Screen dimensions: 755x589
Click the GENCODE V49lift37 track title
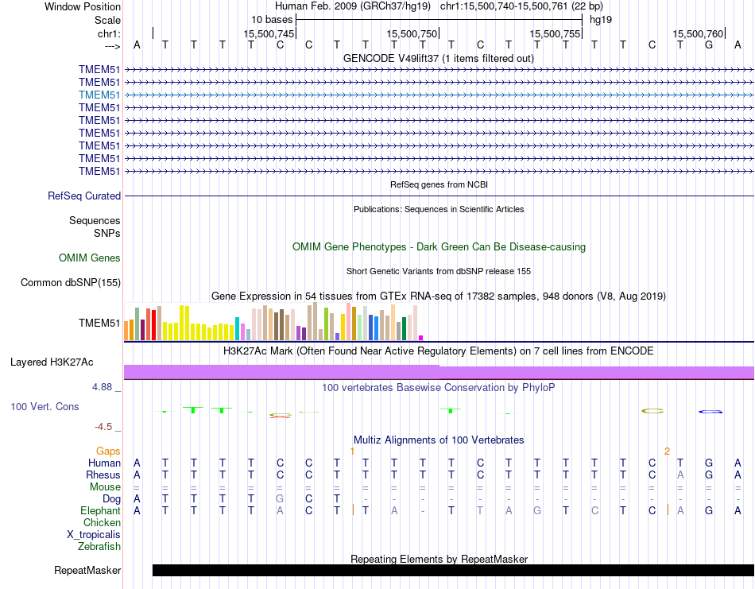point(439,59)
